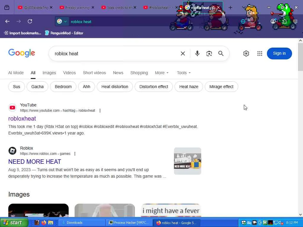
Task: Open the extensions puzzle icon
Action: (x=284, y=21)
